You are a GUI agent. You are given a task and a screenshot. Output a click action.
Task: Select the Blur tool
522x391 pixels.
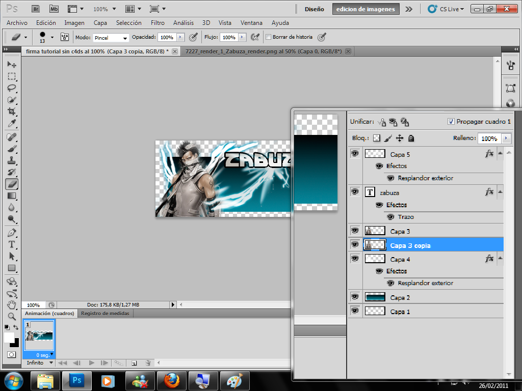[x=12, y=208]
